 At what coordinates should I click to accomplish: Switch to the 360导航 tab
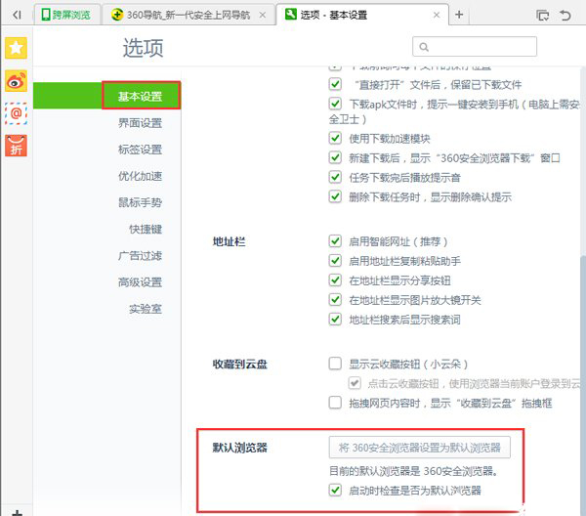pyautogui.click(x=188, y=15)
